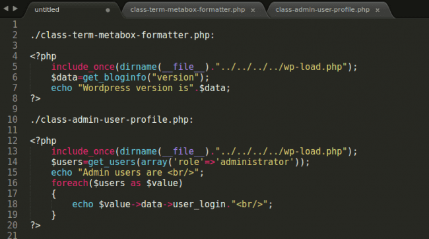429x239 pixels.
Task: Click the "Wordpress version is" string
Action: (136, 88)
